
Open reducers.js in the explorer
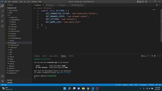(x=13, y=48)
